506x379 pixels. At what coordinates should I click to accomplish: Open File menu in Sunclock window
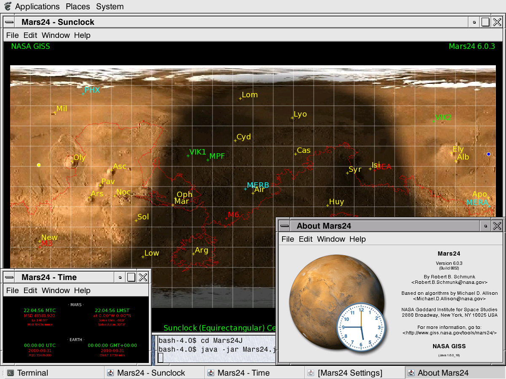coord(12,35)
